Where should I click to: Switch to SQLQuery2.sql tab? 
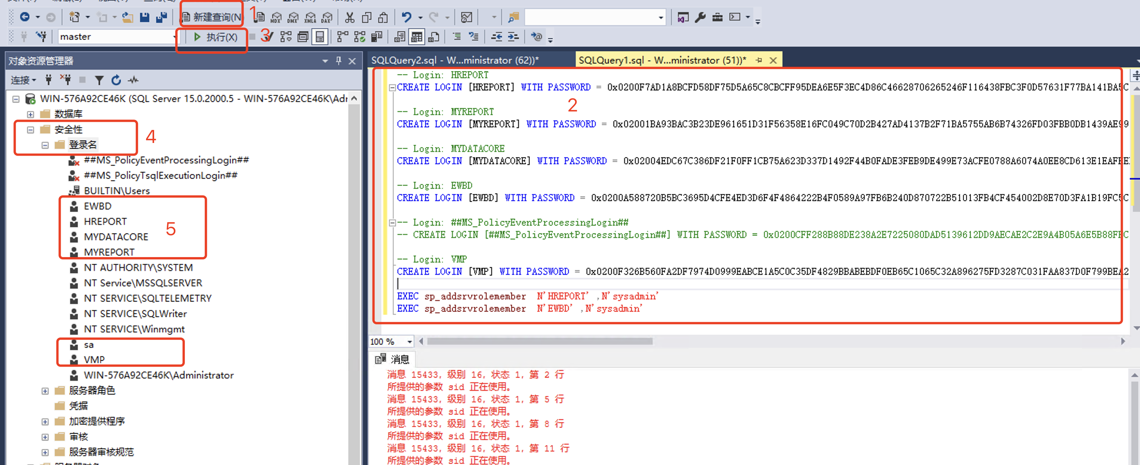click(x=454, y=60)
